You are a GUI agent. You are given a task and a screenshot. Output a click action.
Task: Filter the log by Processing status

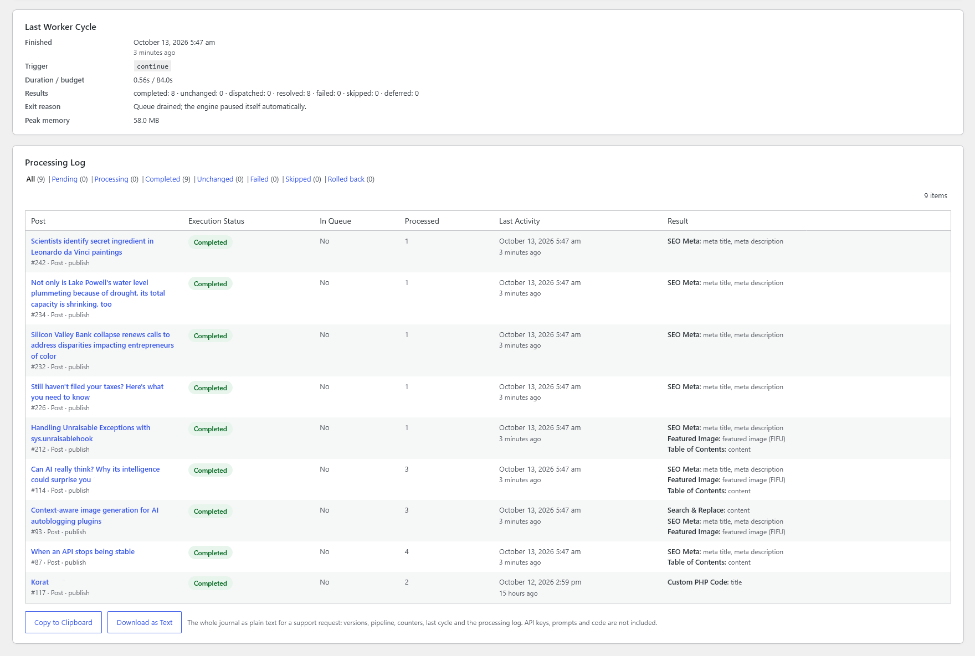click(111, 179)
